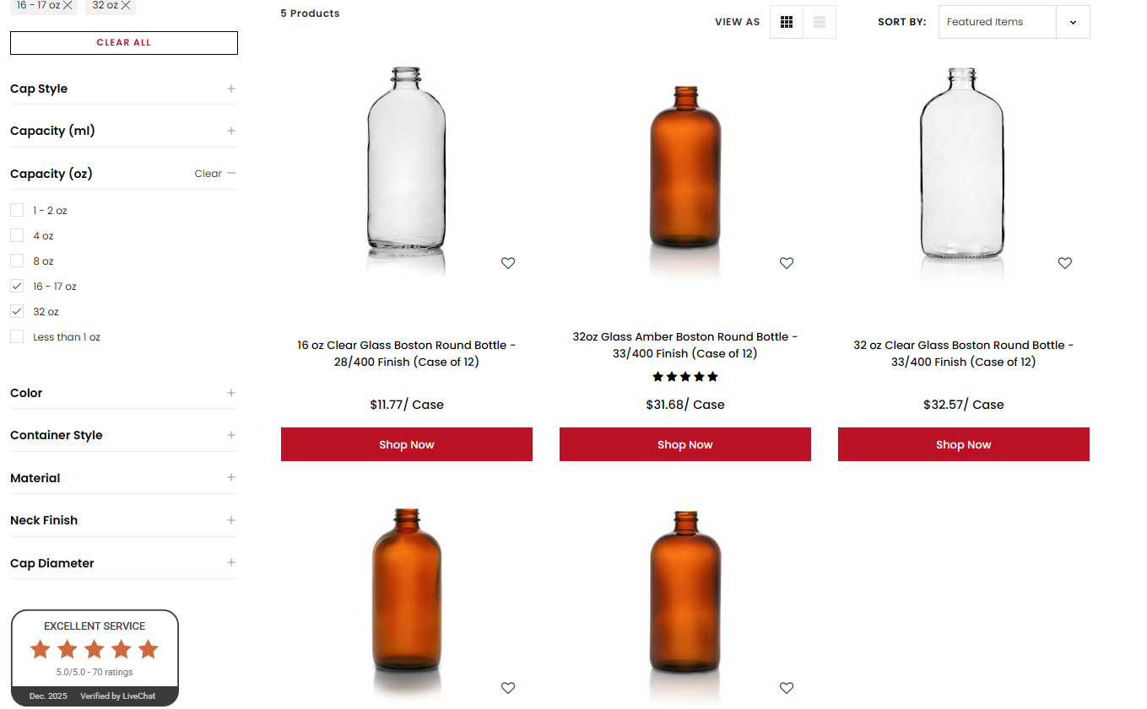Favorite the 32oz Glass Amber bottle

pyautogui.click(x=787, y=263)
